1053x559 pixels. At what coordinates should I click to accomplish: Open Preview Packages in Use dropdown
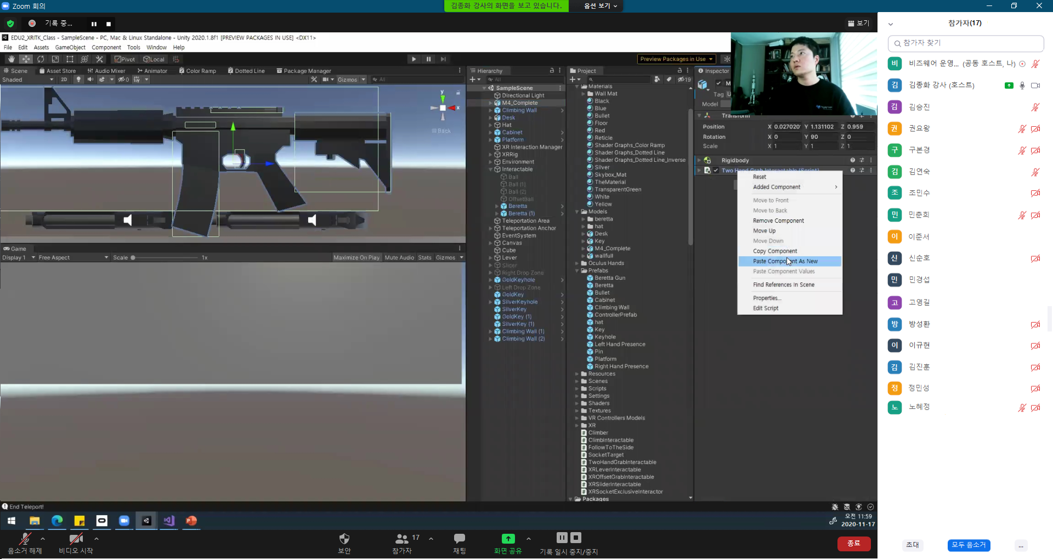click(x=676, y=59)
